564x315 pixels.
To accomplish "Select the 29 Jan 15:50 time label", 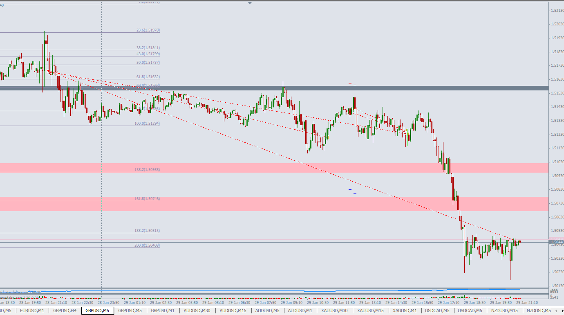I will 423,303.
